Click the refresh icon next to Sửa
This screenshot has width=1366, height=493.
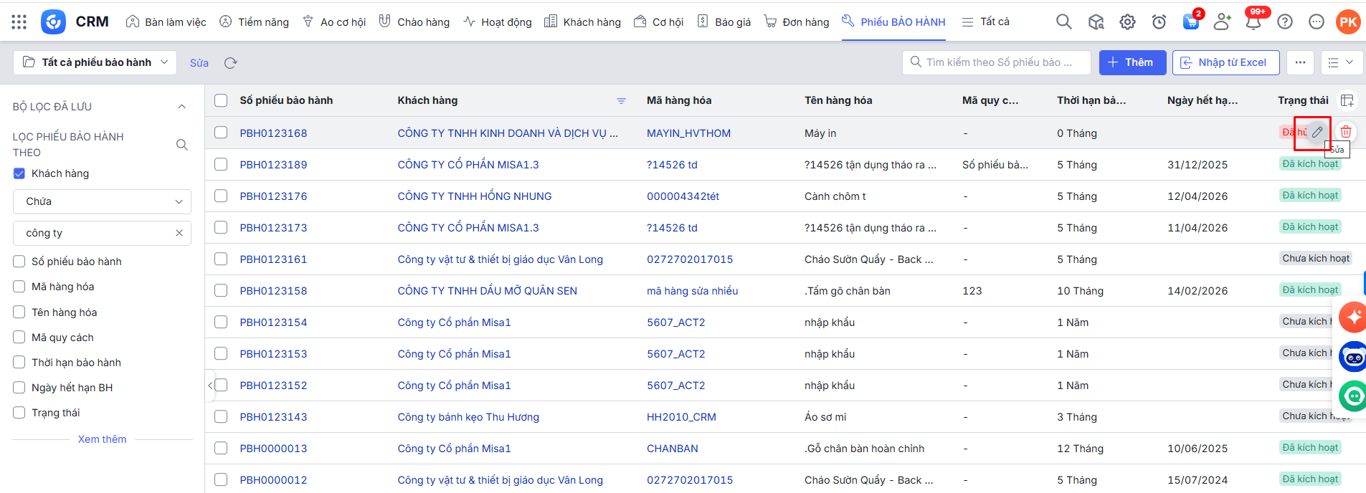pos(230,63)
